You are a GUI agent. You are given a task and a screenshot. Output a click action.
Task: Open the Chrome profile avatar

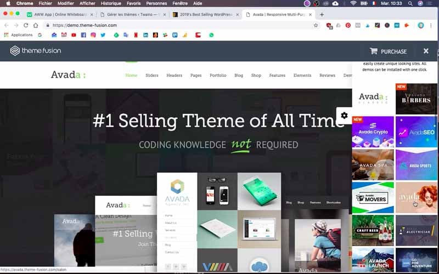click(x=421, y=25)
